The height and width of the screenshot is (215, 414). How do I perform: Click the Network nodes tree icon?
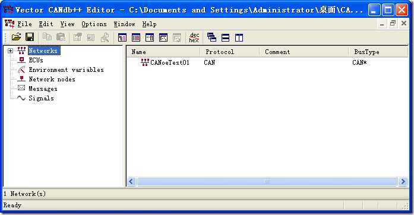(21, 79)
